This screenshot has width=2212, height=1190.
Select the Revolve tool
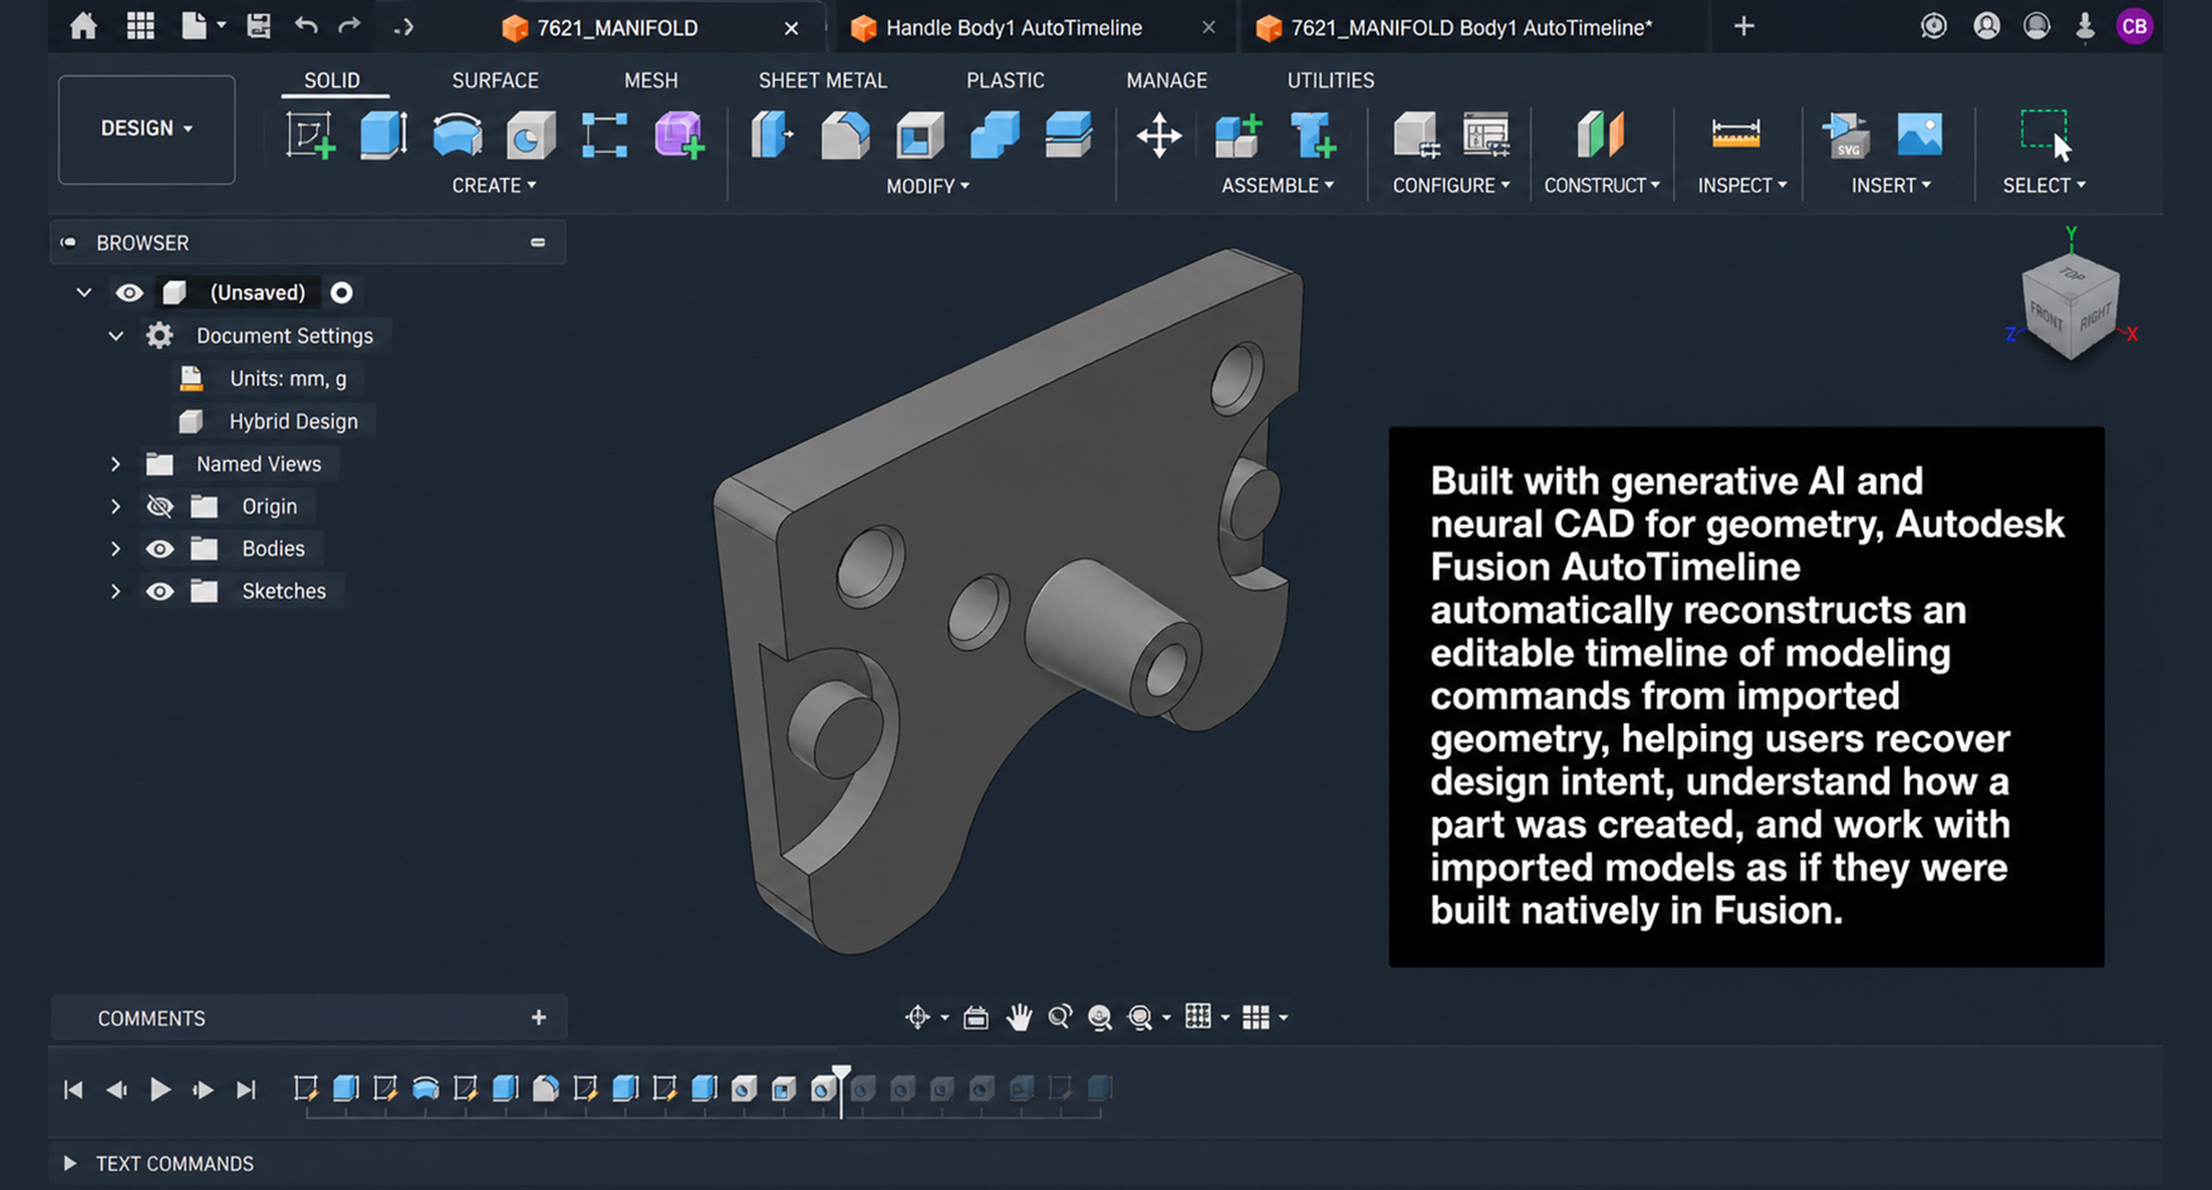pyautogui.click(x=457, y=135)
